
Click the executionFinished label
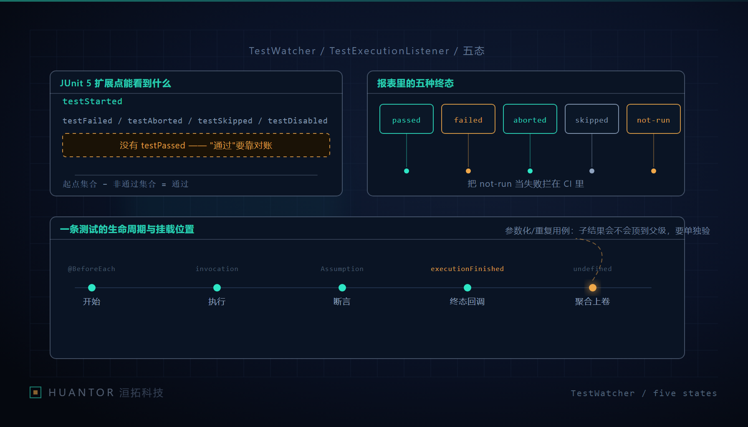467,269
